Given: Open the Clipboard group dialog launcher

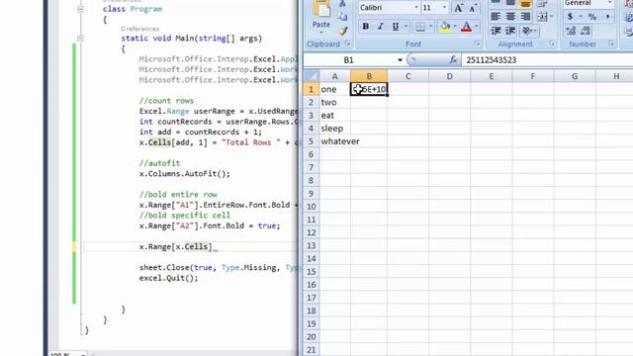Looking at the screenshot, I should (347, 44).
